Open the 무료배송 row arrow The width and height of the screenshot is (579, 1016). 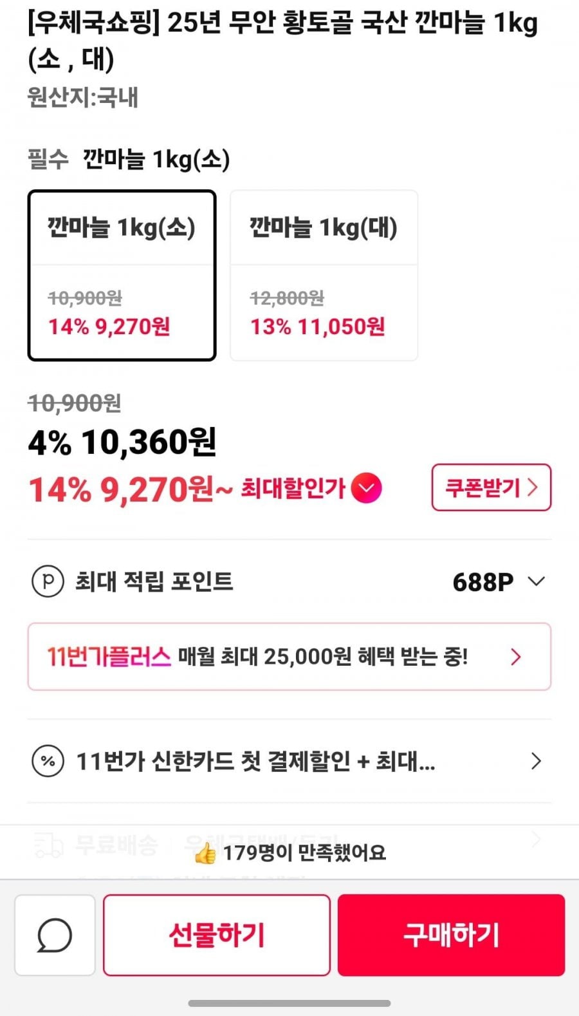[536, 839]
